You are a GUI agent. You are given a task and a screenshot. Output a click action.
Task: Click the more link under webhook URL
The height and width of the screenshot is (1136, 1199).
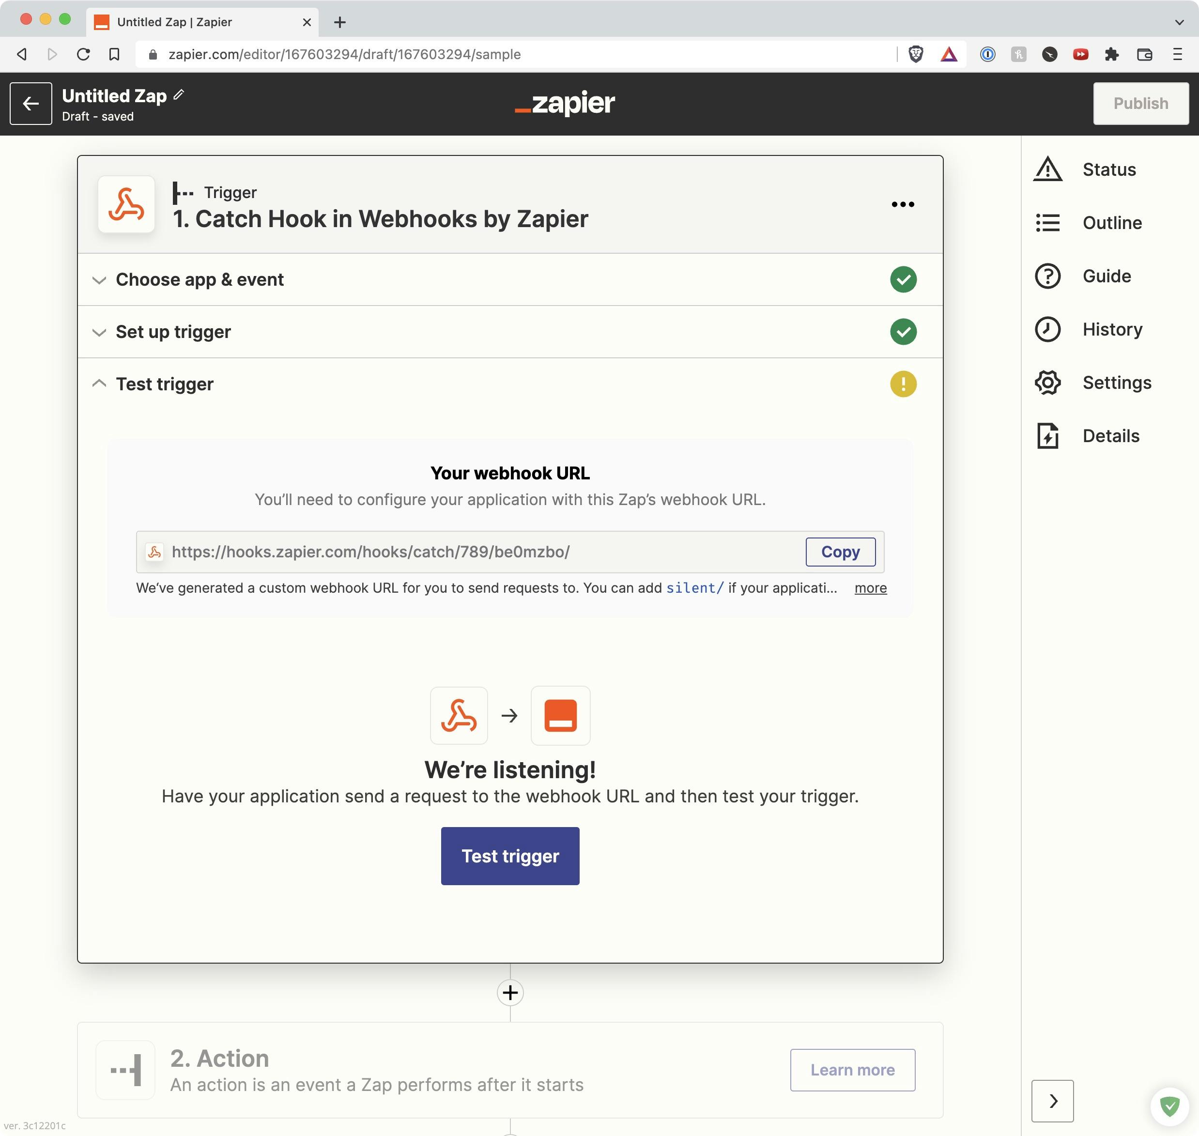pyautogui.click(x=870, y=588)
